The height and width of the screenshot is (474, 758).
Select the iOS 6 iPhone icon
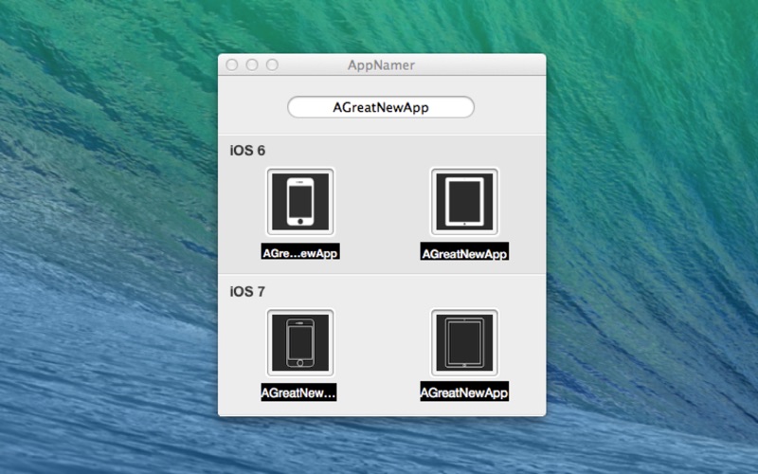tap(300, 202)
